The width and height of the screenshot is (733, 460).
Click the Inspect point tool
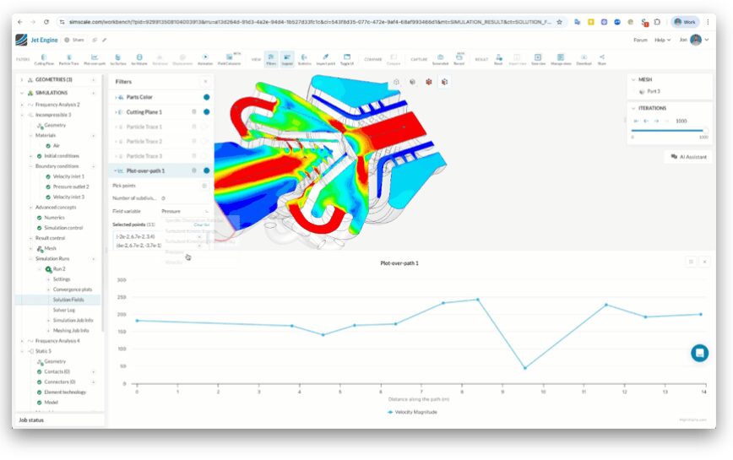[x=325, y=59]
